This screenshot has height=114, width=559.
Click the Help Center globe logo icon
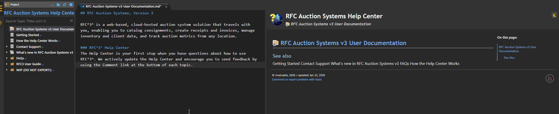[276, 20]
